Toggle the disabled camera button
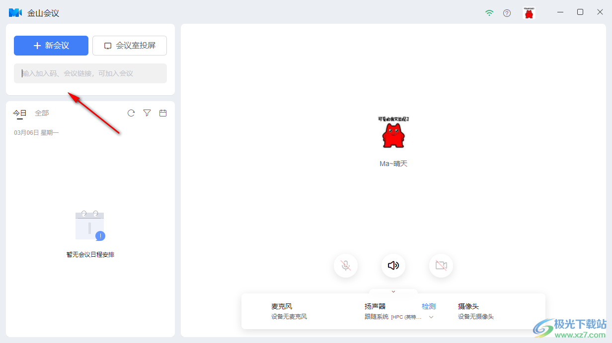 pos(441,266)
